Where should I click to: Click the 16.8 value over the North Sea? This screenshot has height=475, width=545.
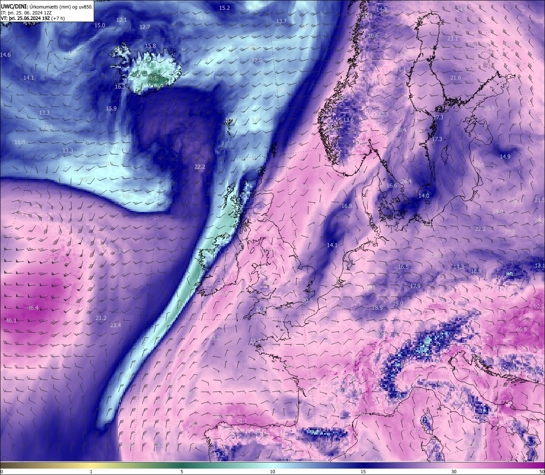[x=347, y=206]
